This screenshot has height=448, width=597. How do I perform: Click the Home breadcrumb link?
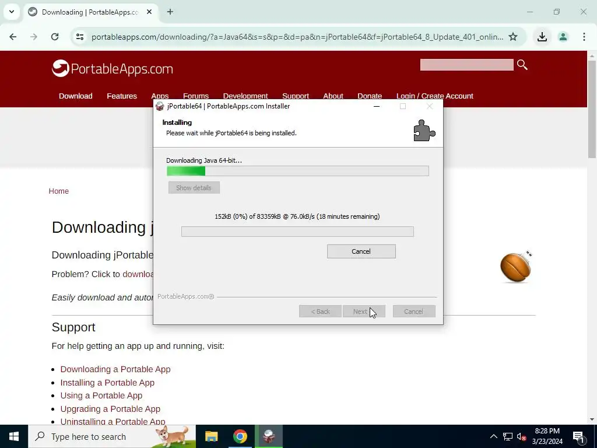point(59,191)
